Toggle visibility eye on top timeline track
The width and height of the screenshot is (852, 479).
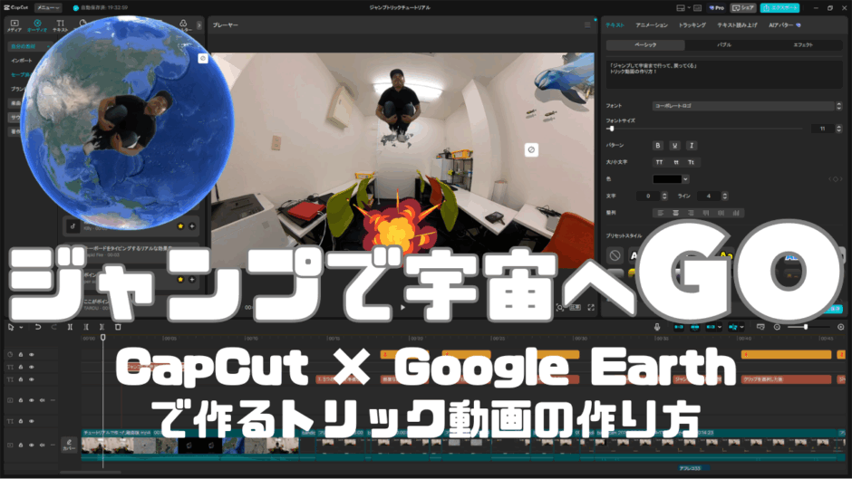[x=32, y=354]
